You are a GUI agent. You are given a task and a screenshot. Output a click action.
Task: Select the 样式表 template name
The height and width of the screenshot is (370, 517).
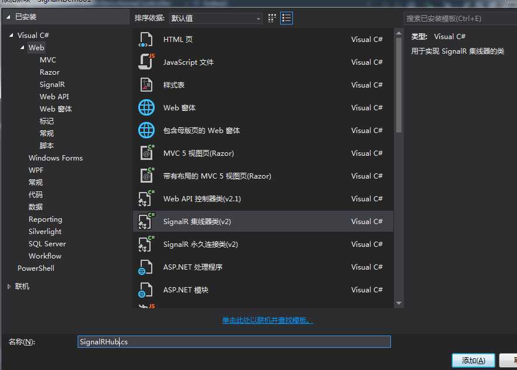point(174,85)
